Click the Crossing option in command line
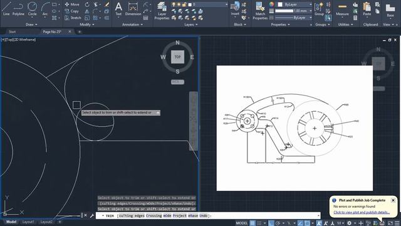Image resolution: width=401 pixels, height=226 pixels. click(x=154, y=216)
